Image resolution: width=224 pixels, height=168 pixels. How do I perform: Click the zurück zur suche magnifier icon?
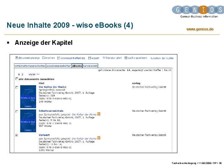point(152,58)
